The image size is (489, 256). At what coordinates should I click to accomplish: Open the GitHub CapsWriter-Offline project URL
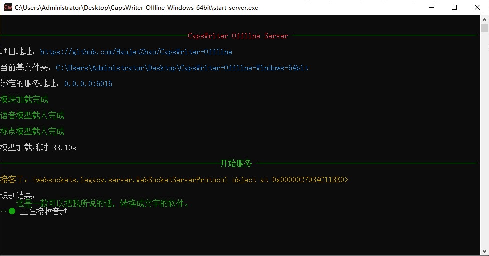(136, 52)
